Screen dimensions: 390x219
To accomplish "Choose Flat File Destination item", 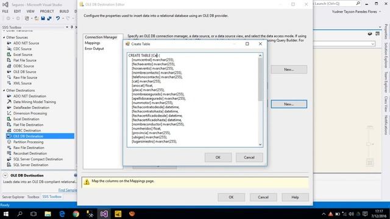I will pyautogui.click(x=29, y=125).
